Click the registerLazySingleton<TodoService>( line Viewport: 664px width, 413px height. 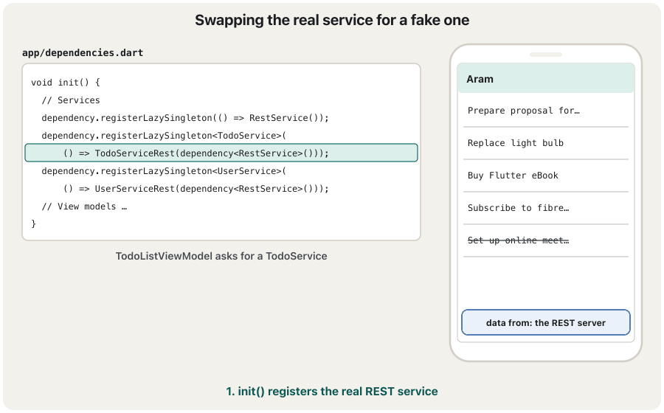(164, 136)
